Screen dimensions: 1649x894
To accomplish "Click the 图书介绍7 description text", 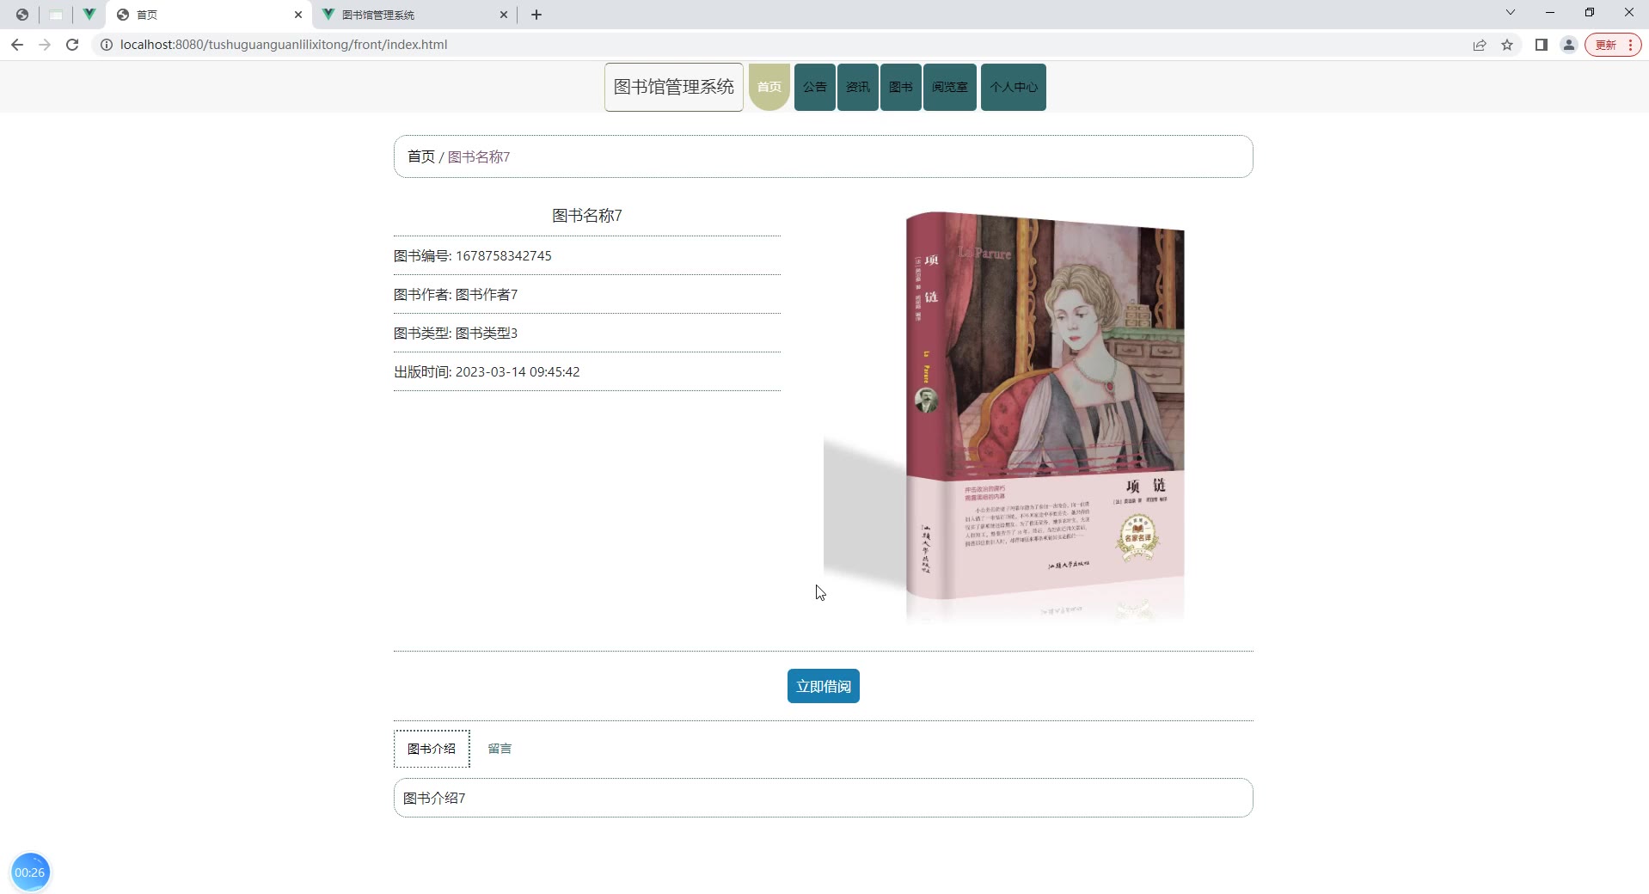I will coord(434,799).
